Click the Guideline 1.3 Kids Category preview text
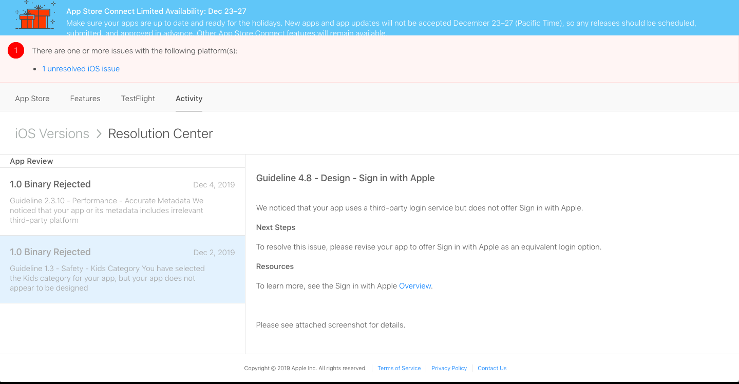The image size is (739, 384). point(107,278)
